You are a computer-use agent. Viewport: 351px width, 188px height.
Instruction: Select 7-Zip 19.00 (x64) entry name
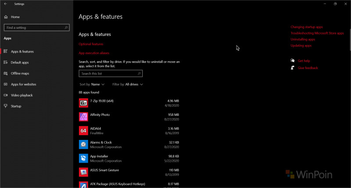coord(102,101)
